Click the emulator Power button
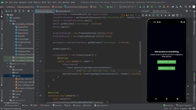Image resolution: width=196 pixels, height=110 pixels. (x=143, y=15)
